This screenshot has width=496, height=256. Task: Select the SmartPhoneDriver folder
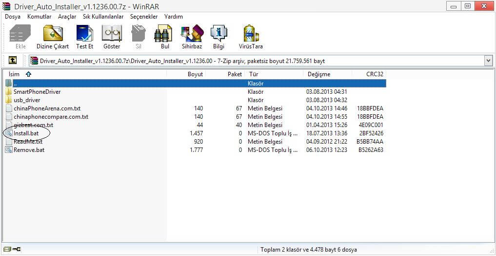tap(37, 92)
